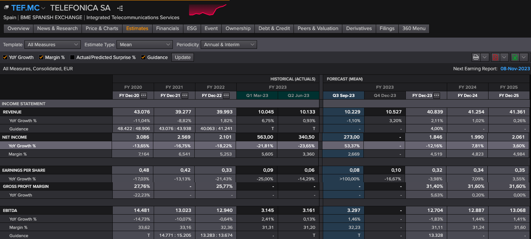Export table to Excel via green icon
The image size is (531, 239).
pyautogui.click(x=515, y=57)
